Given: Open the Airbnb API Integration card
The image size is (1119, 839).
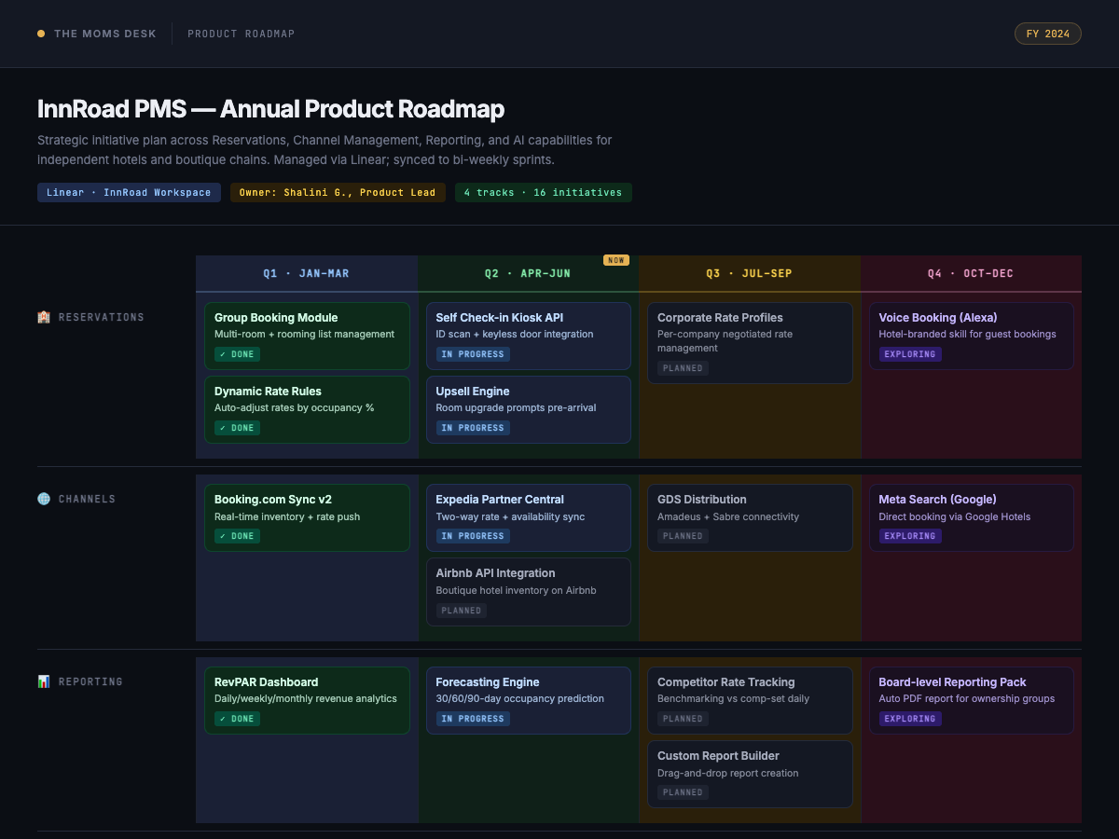Looking at the screenshot, I should click(528, 592).
